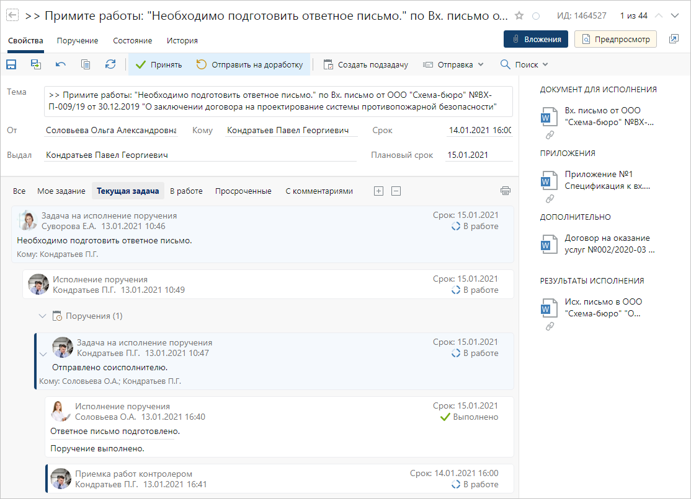
Task: Open the Вложения attachments button
Action: 535,40
